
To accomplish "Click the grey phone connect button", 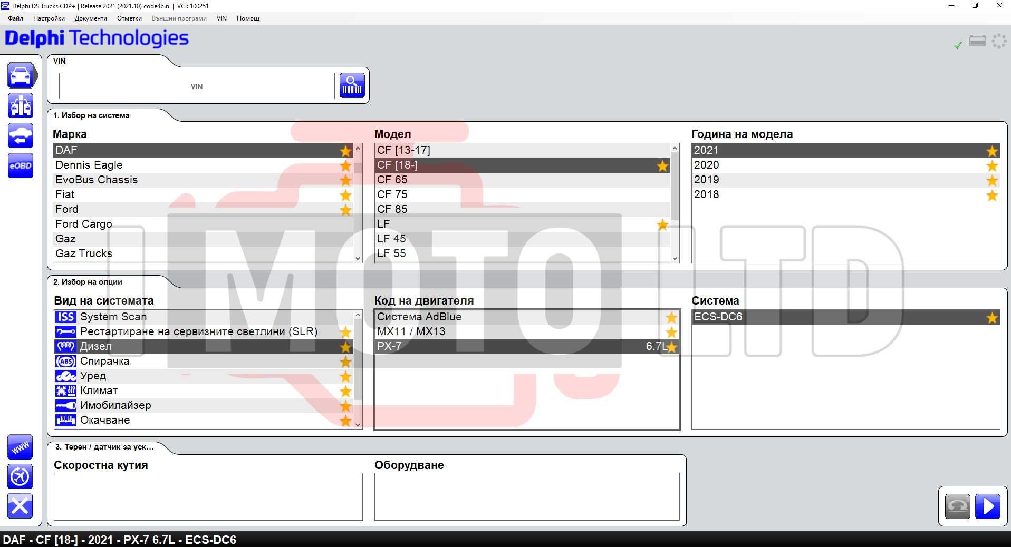I will tap(958, 506).
